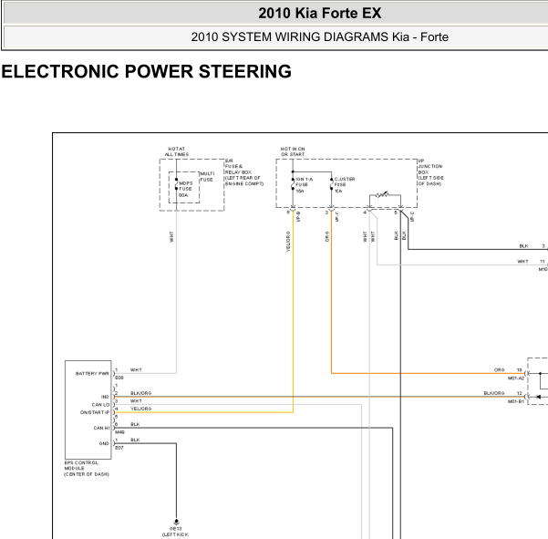The height and width of the screenshot is (539, 548).
Task: Click the vertical "YEL/ORG" wire label
Action: point(288,242)
